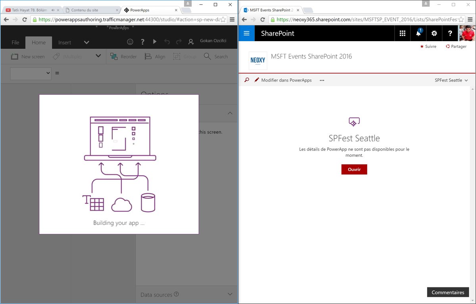
Task: Open Chrome menu in SharePoint window
Action: (x=470, y=19)
